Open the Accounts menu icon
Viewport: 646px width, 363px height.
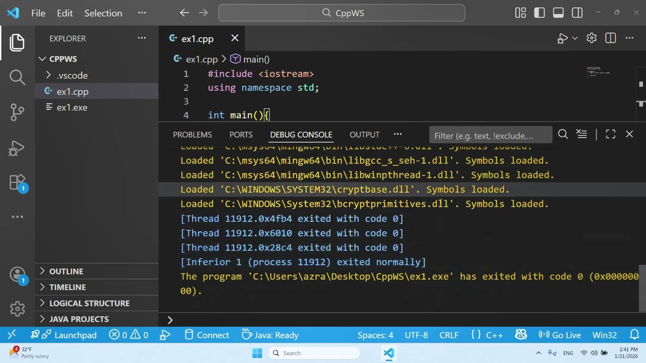pos(17,275)
